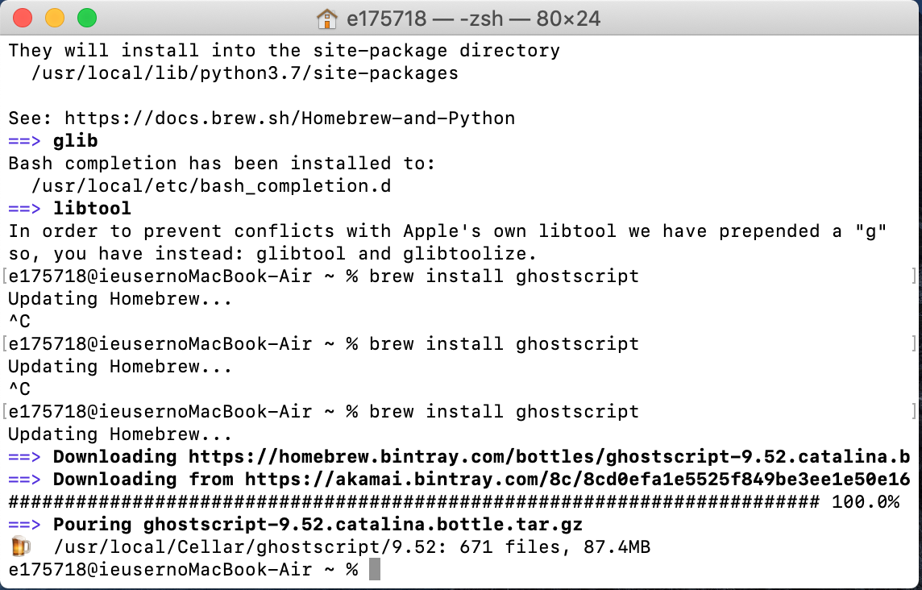Minimize the terminal with yellow button
The width and height of the screenshot is (922, 590).
(55, 19)
